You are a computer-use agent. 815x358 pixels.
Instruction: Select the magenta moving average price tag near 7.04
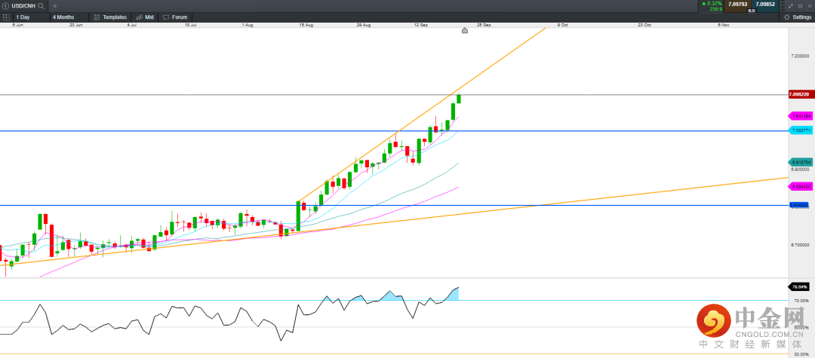click(x=801, y=116)
